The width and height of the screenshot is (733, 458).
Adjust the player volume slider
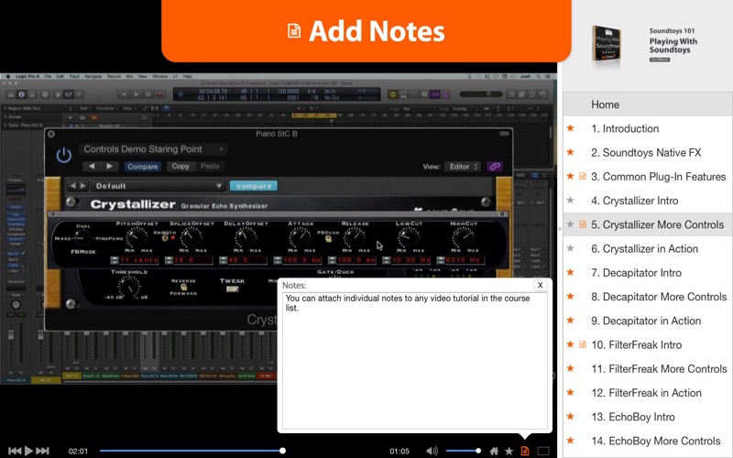(464, 451)
